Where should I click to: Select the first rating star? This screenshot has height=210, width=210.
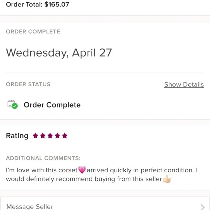point(35,135)
